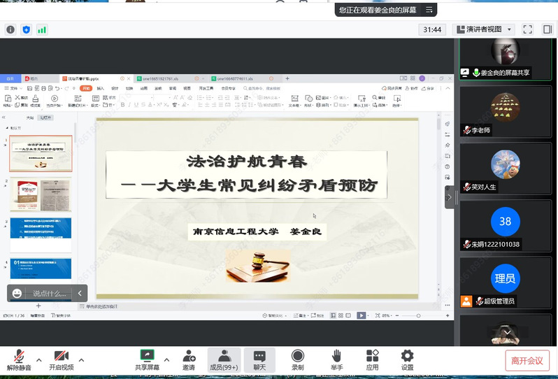Click the green network signal icon
Screen dimensions: 558x379
pos(42,29)
